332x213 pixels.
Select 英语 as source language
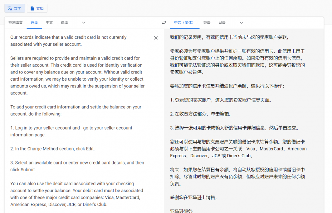(34, 22)
